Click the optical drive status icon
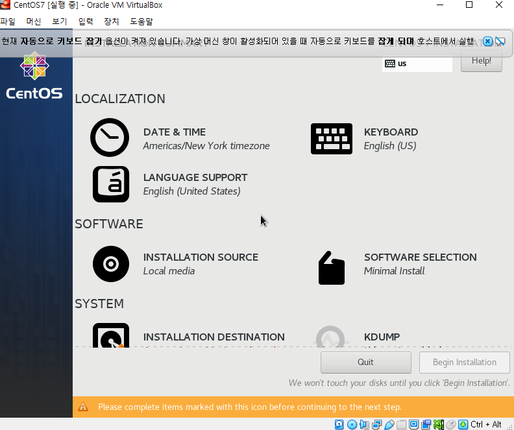514x430 pixels. (352, 424)
